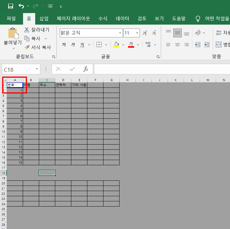Click the borders grid icon
This screenshot has height=229, width=230.
[x=99, y=44]
